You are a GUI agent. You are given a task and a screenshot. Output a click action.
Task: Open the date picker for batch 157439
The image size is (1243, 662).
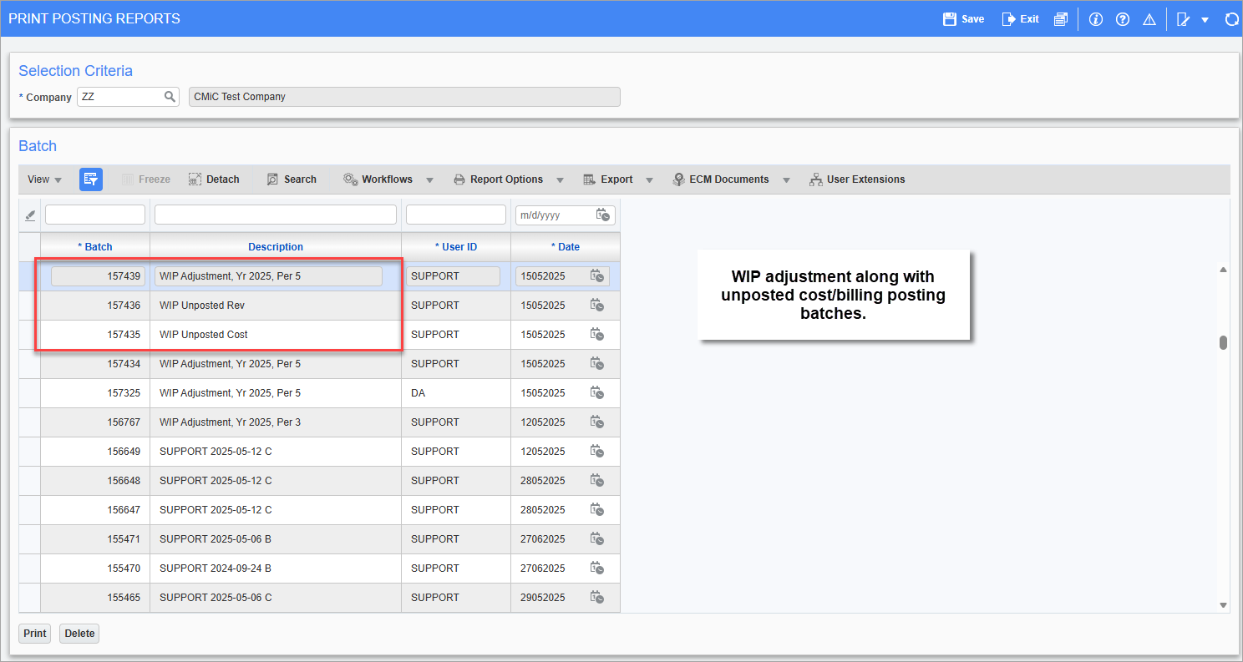(597, 276)
